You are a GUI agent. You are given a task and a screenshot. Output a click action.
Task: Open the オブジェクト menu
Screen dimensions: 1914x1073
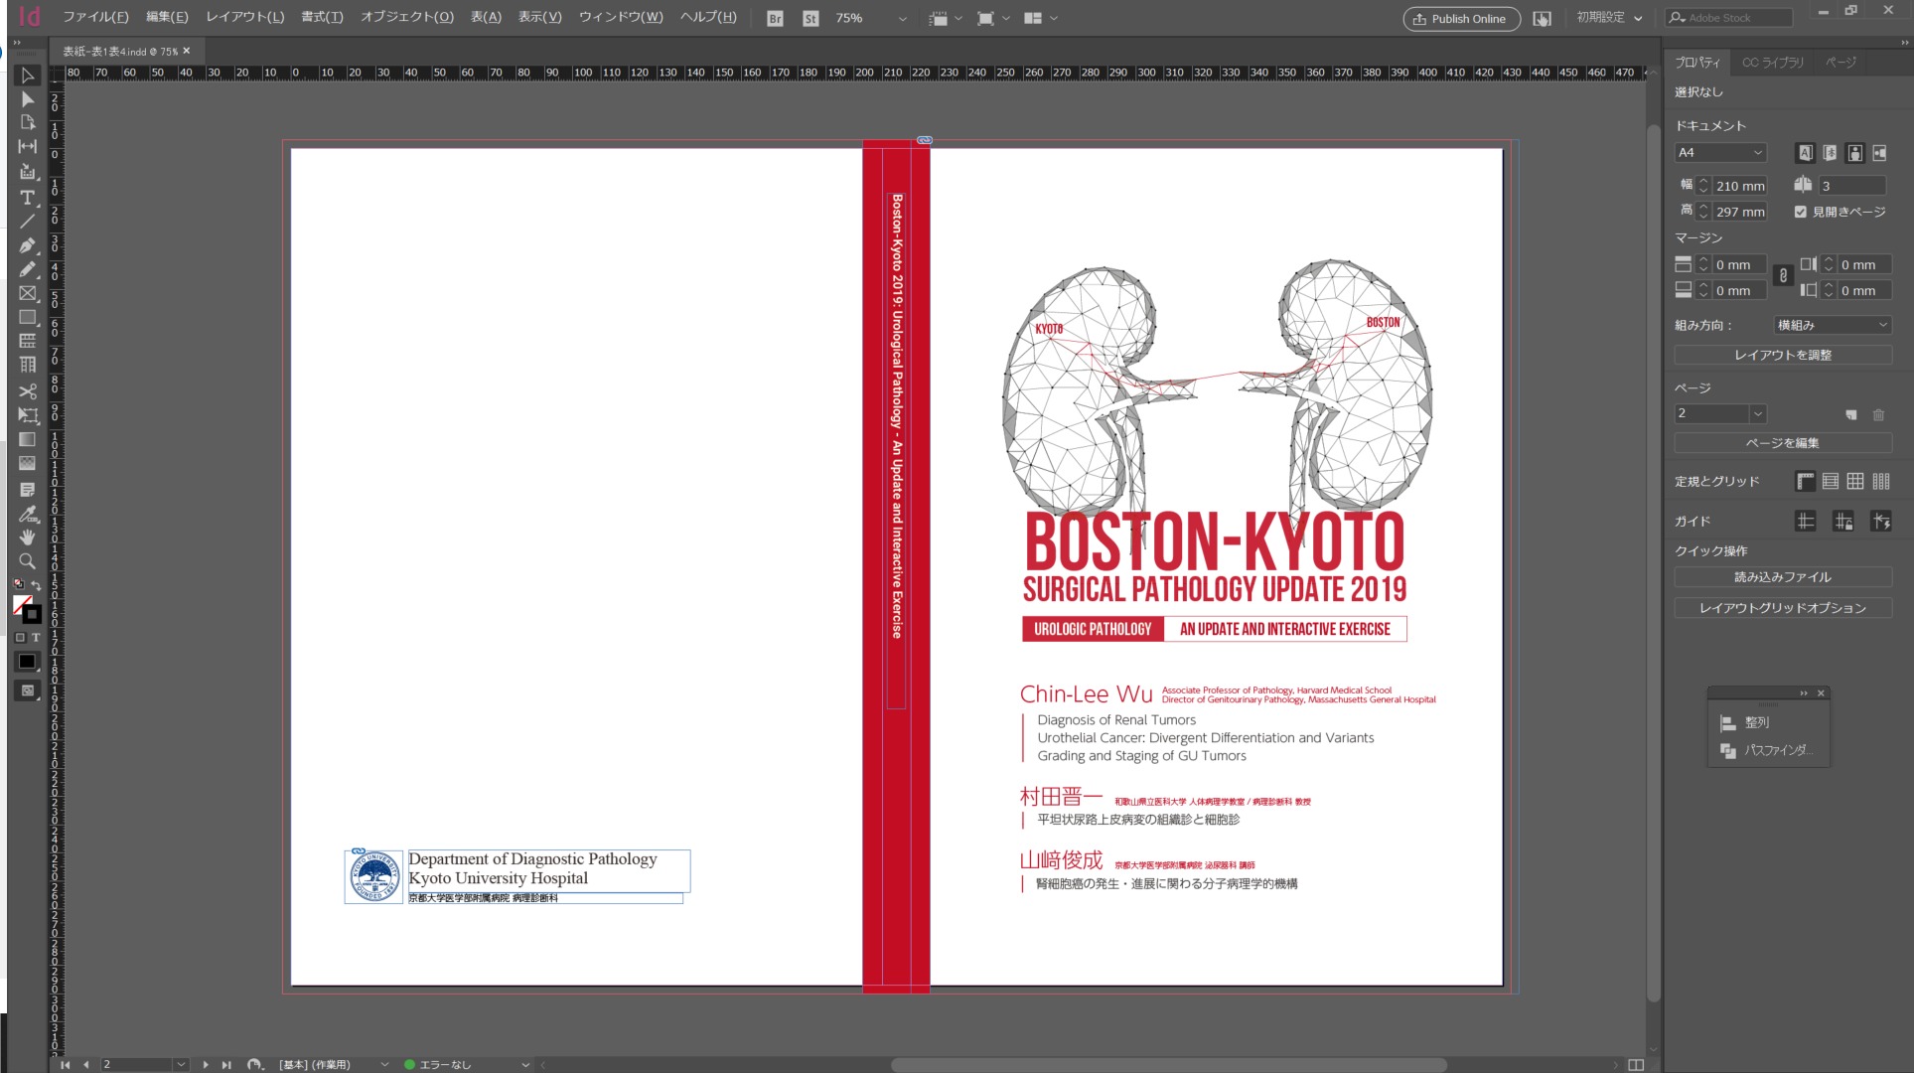coord(406,17)
